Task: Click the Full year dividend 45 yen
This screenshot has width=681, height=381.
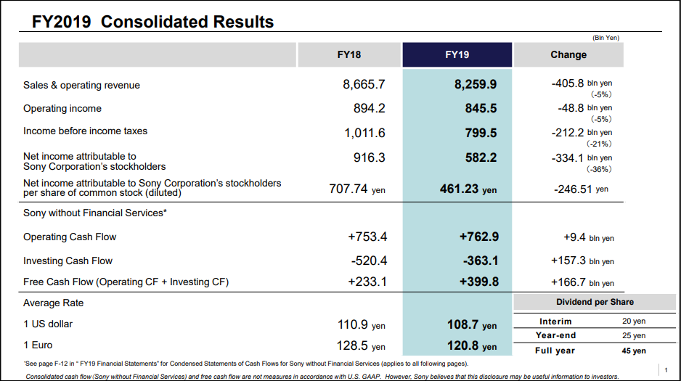Action: pyautogui.click(x=634, y=351)
